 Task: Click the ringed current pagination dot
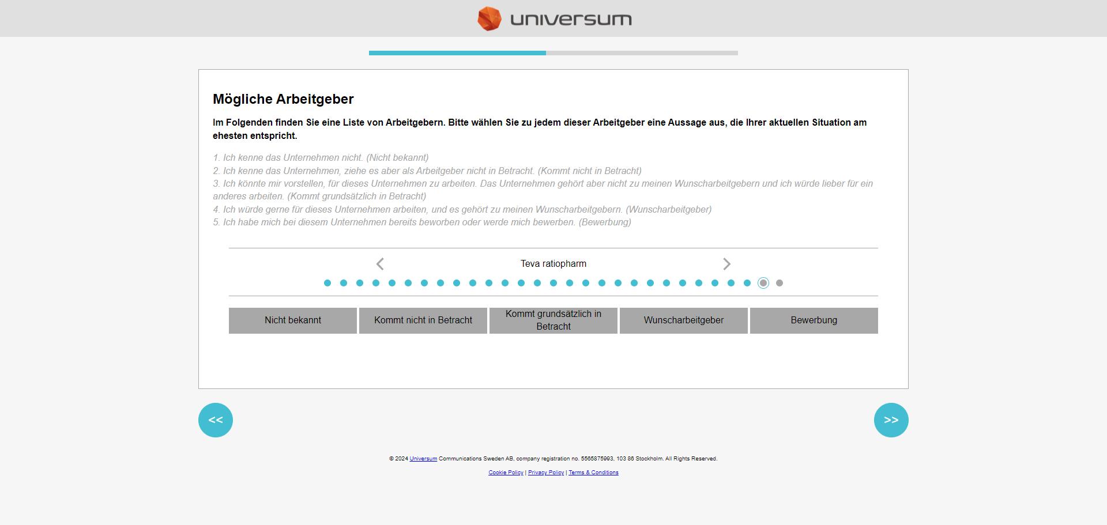click(763, 283)
